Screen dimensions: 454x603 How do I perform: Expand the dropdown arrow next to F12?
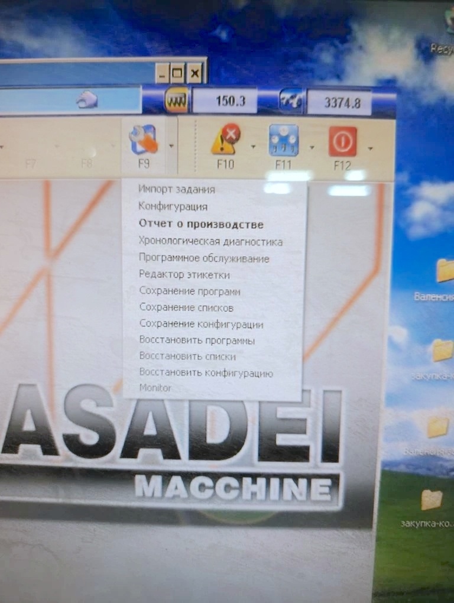click(370, 148)
